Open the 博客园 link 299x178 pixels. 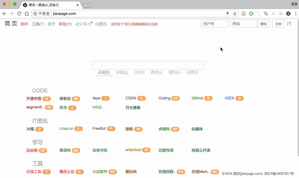(x=65, y=99)
